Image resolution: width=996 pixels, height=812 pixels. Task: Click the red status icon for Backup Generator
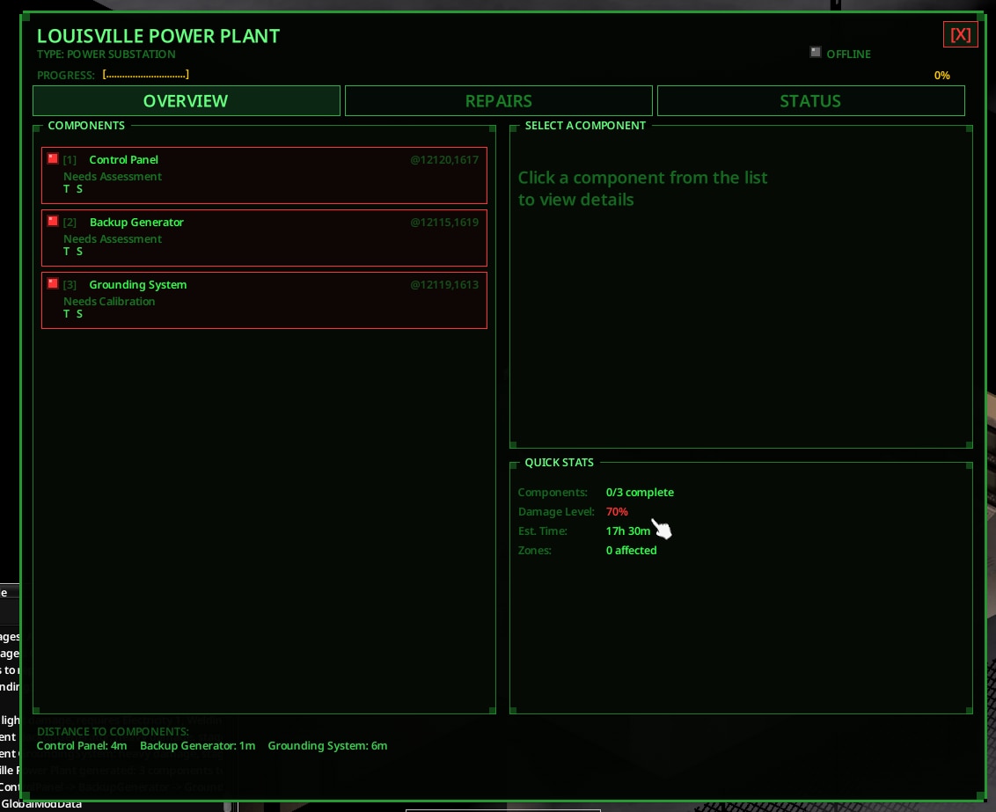pos(53,221)
